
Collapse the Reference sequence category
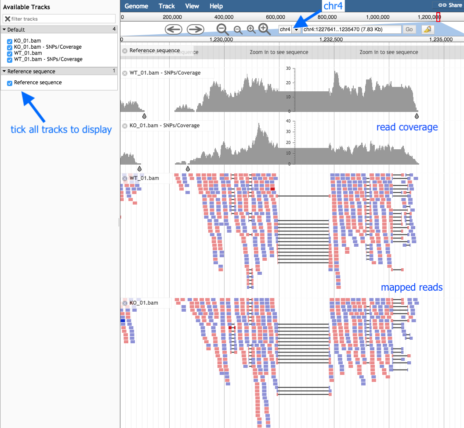(x=4, y=71)
